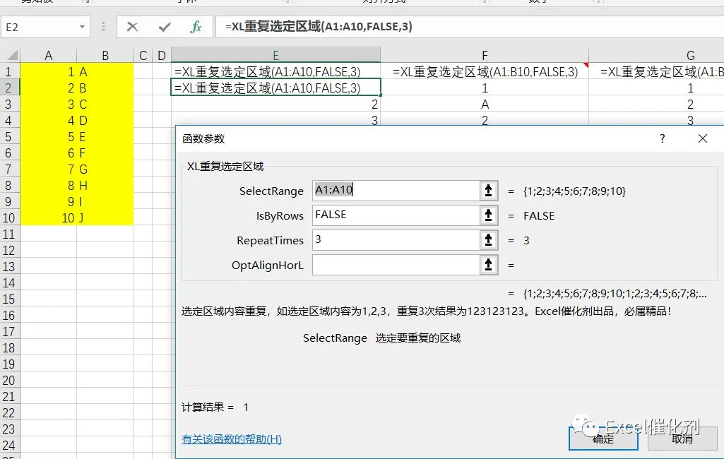Screen dimensions: 724x459
Task: Select row 10 header
Action: (x=10, y=217)
